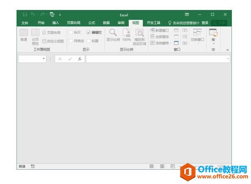
Task: Click the 页面布局 view button in ribbon
Action: [51, 33]
